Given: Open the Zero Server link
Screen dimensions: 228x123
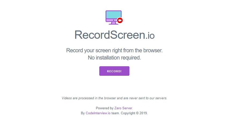Looking at the screenshot, I should coord(123,108).
